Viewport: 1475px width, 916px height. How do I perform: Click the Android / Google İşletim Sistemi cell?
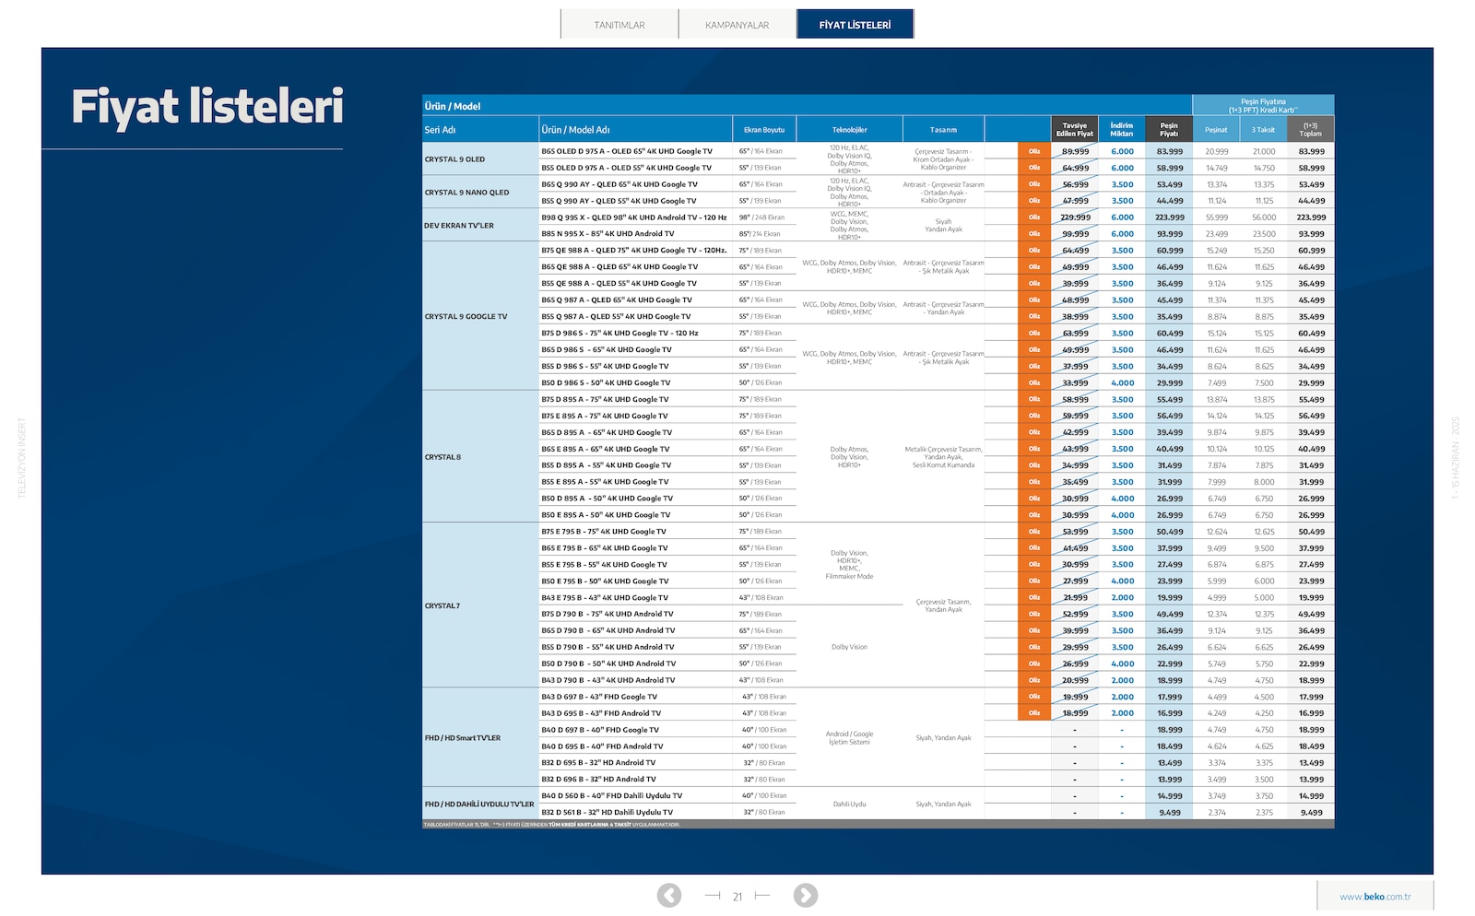(849, 738)
